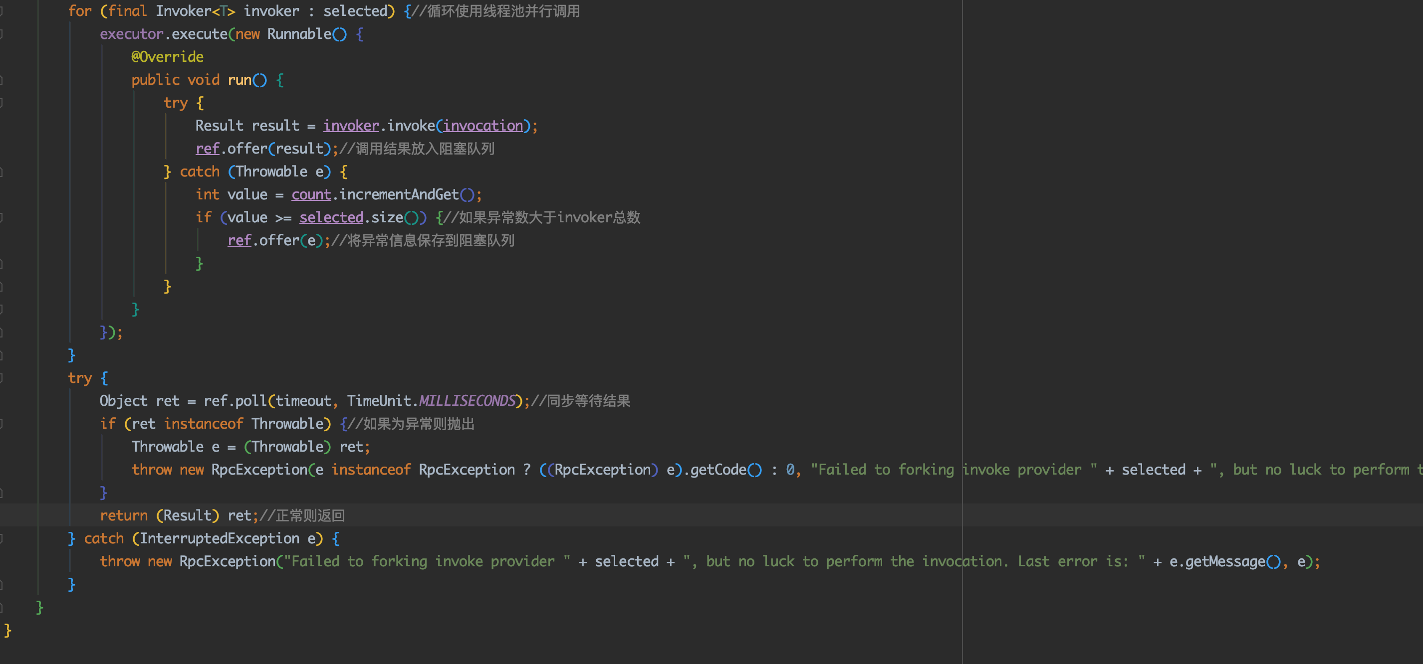Click underlined selected in the size() condition
The width and height of the screenshot is (1423, 664).
(331, 217)
